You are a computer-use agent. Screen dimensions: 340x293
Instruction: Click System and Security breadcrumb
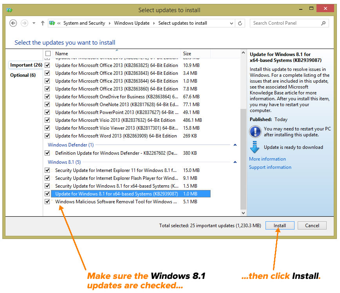tap(84, 23)
